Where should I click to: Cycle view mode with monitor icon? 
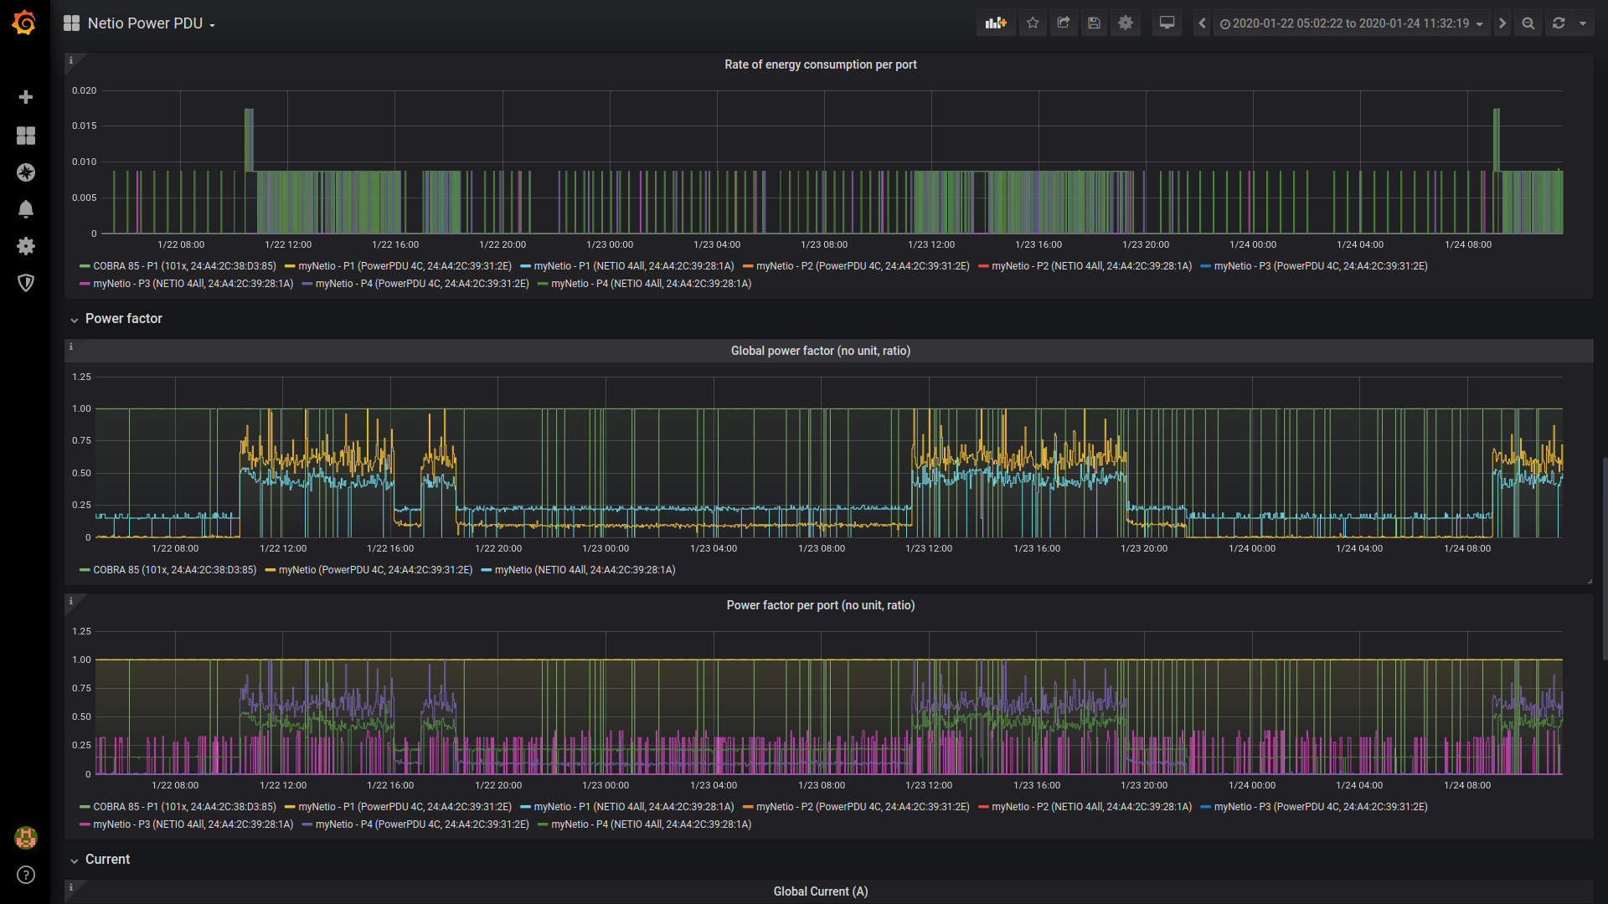(1167, 23)
